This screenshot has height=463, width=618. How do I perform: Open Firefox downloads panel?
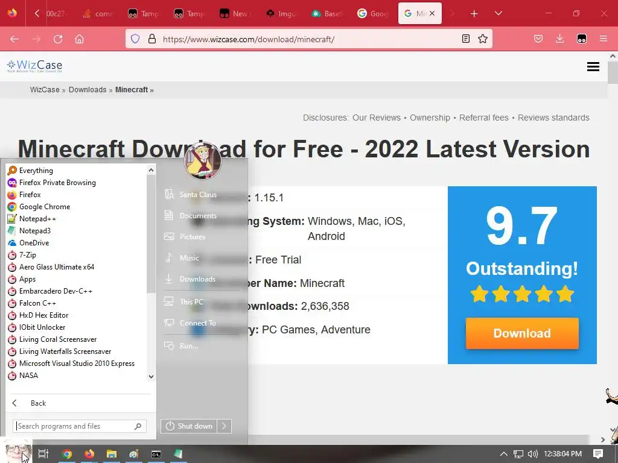coord(559,39)
